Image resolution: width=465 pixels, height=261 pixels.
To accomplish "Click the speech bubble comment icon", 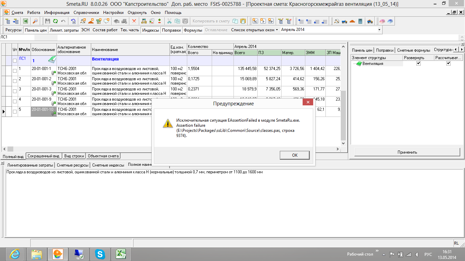I will [x=107, y=21].
